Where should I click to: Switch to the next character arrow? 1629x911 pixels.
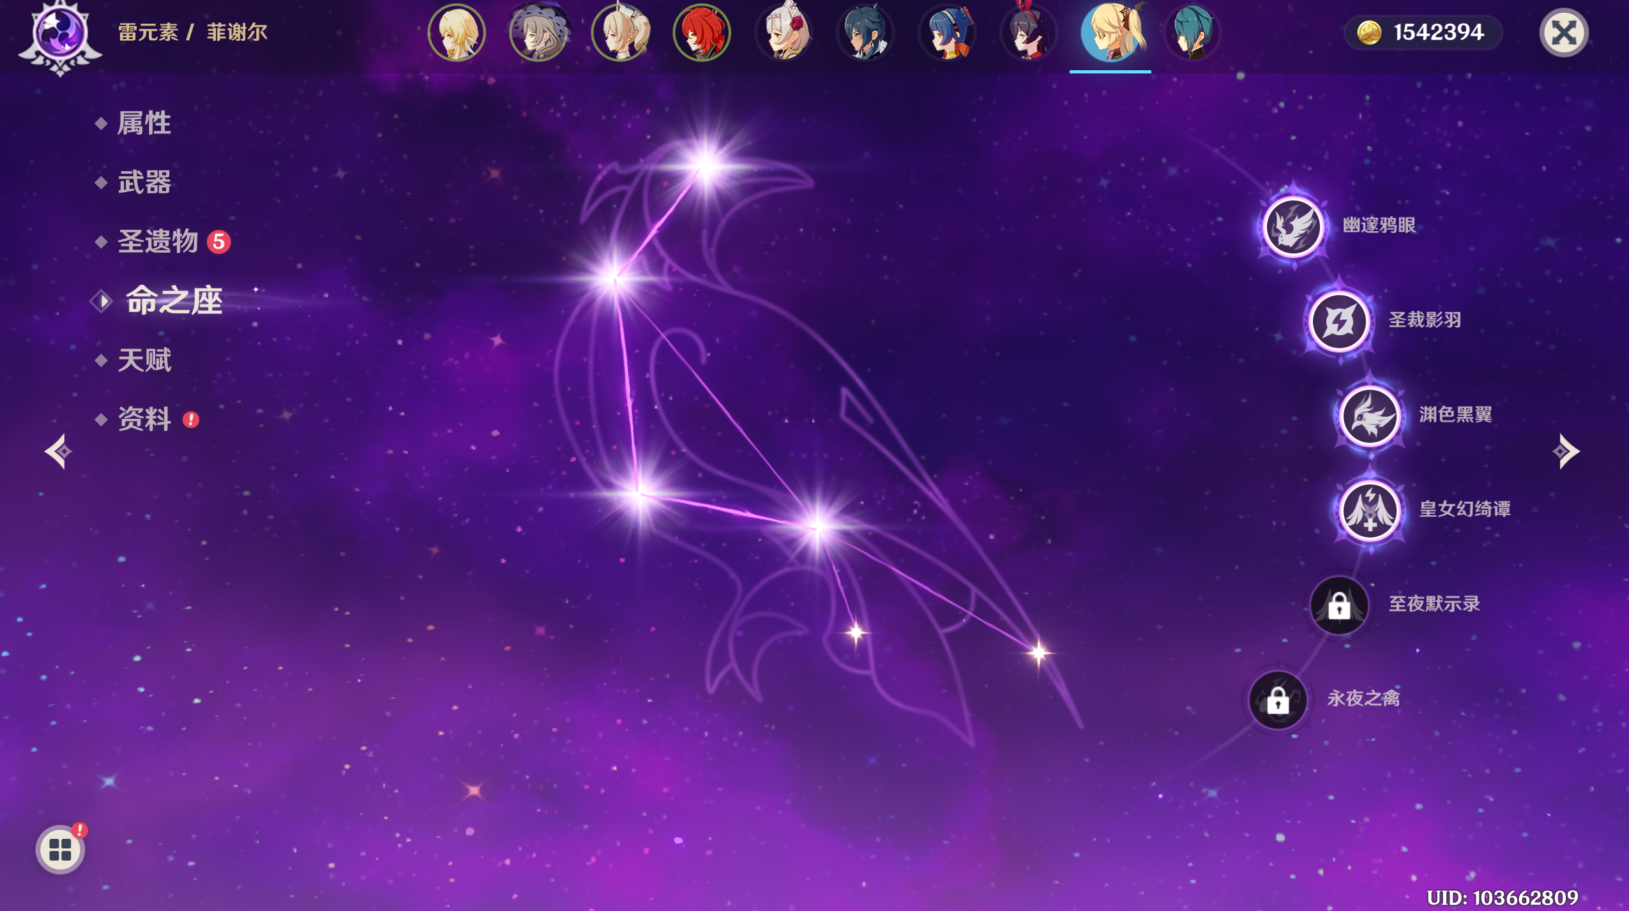click(x=1566, y=451)
